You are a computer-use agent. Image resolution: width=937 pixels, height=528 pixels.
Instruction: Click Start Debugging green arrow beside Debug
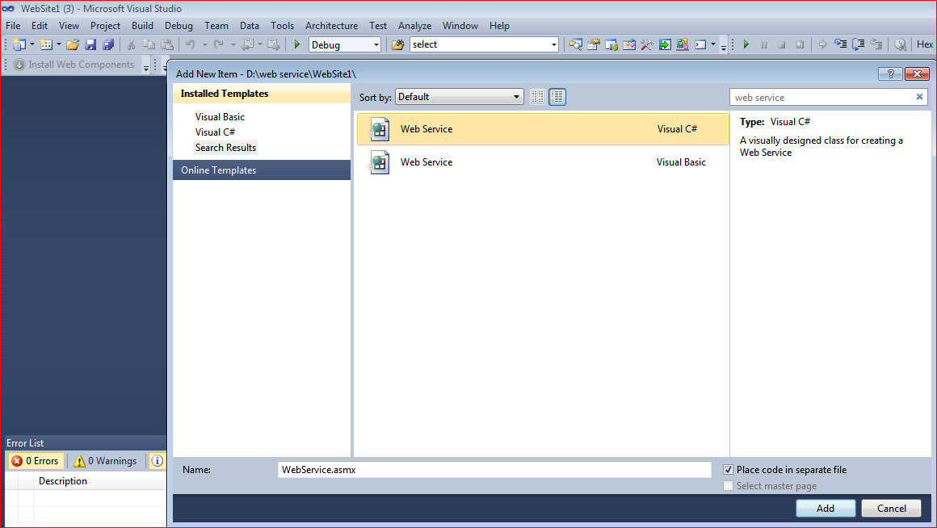296,44
